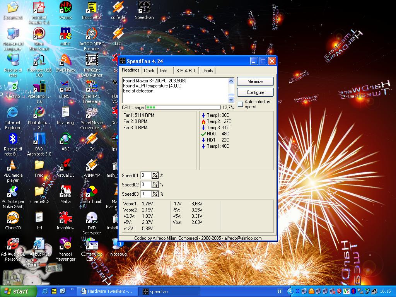The width and height of the screenshot is (396, 297).
Task: Click in the Speed01 percentage field
Action: (x=146, y=175)
